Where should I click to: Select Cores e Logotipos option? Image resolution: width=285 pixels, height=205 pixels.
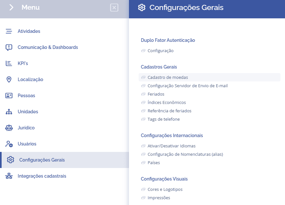tap(165, 190)
